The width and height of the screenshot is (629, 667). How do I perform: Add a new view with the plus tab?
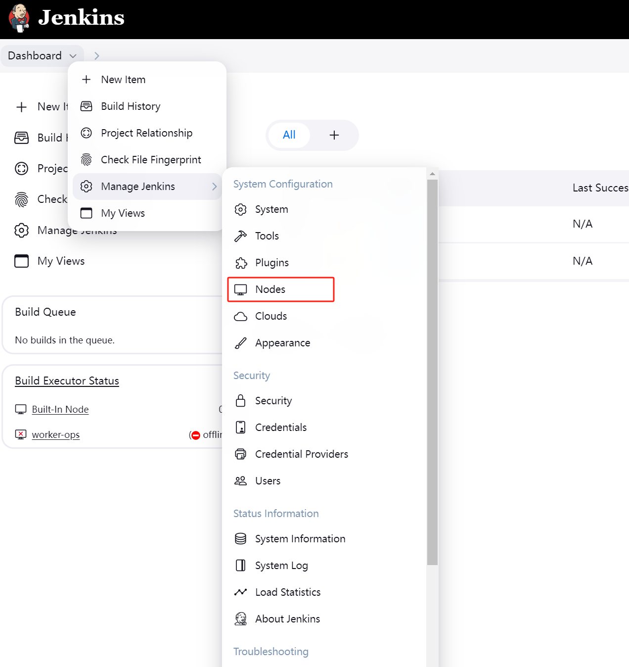tap(334, 135)
